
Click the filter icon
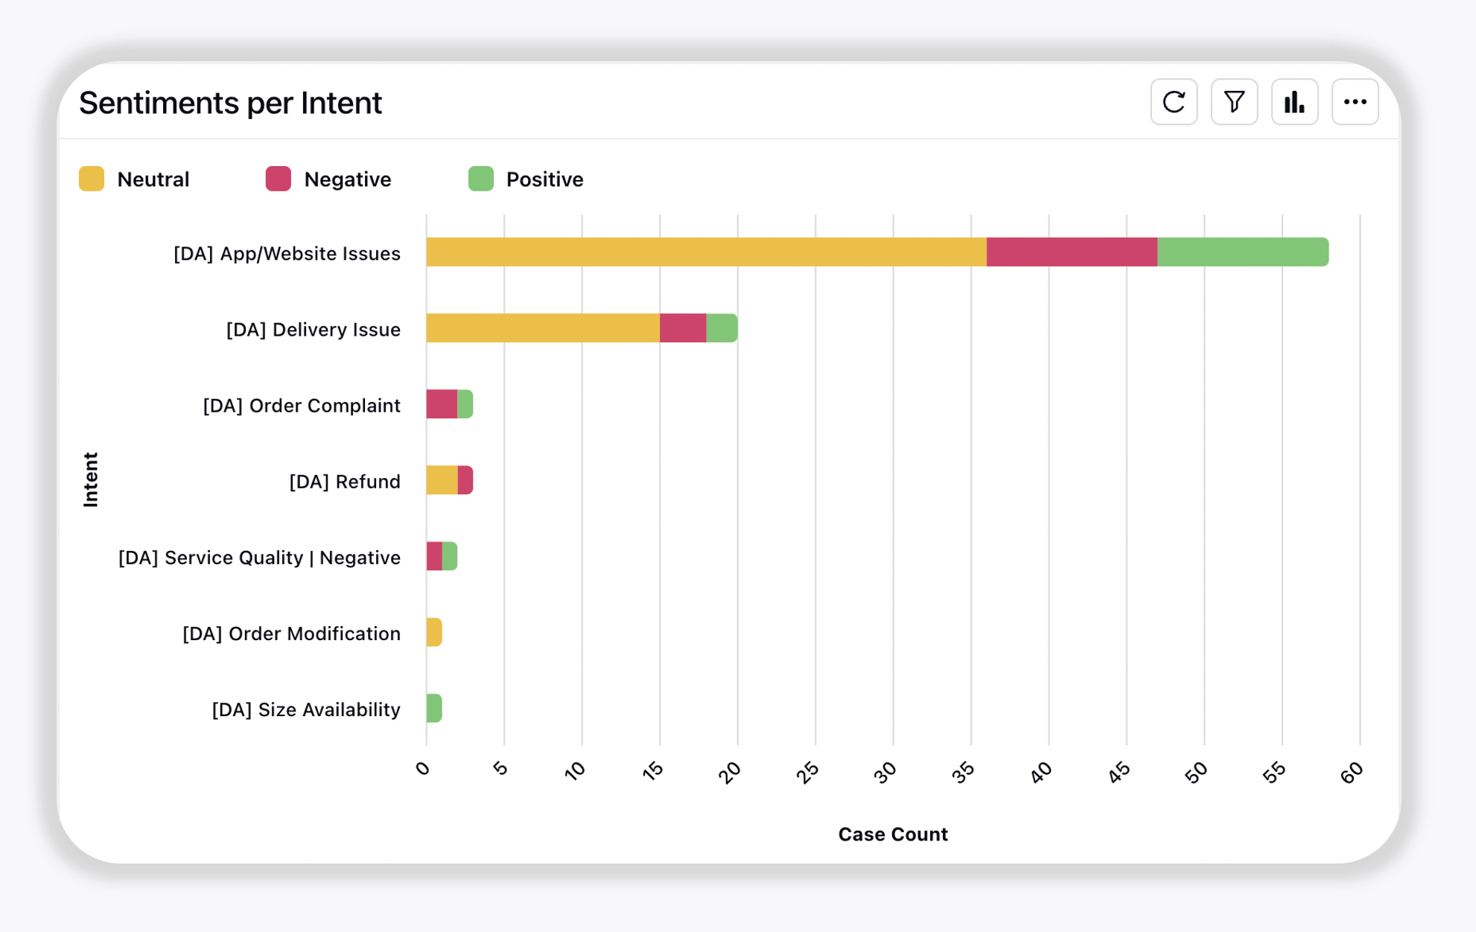pos(1234,101)
